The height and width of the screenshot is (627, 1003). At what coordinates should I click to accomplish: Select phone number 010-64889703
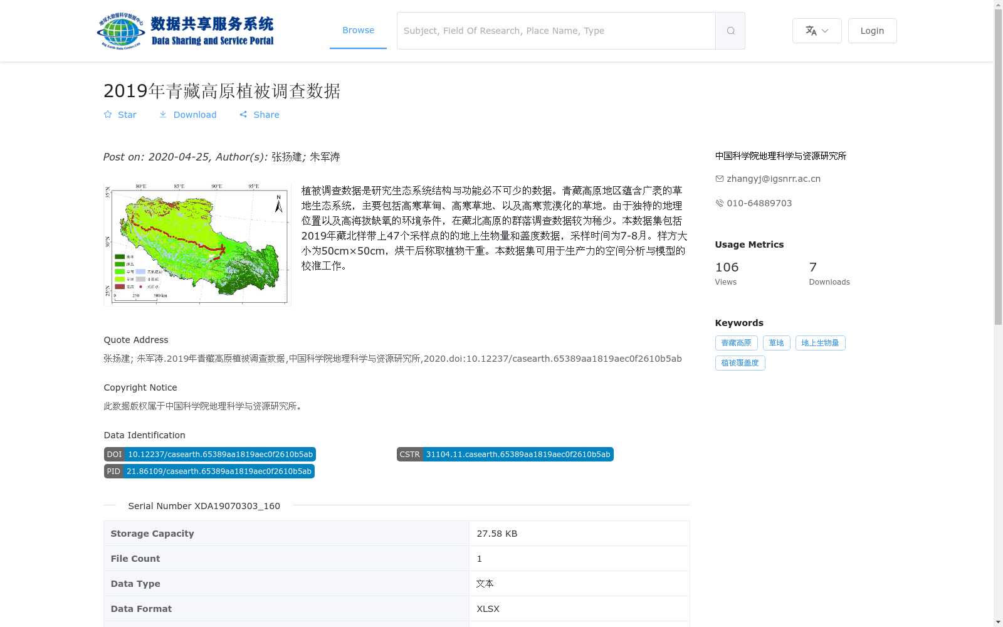pos(759,203)
